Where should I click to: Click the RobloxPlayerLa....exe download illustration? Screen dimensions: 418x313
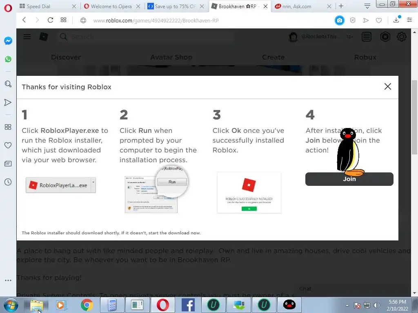(x=61, y=185)
